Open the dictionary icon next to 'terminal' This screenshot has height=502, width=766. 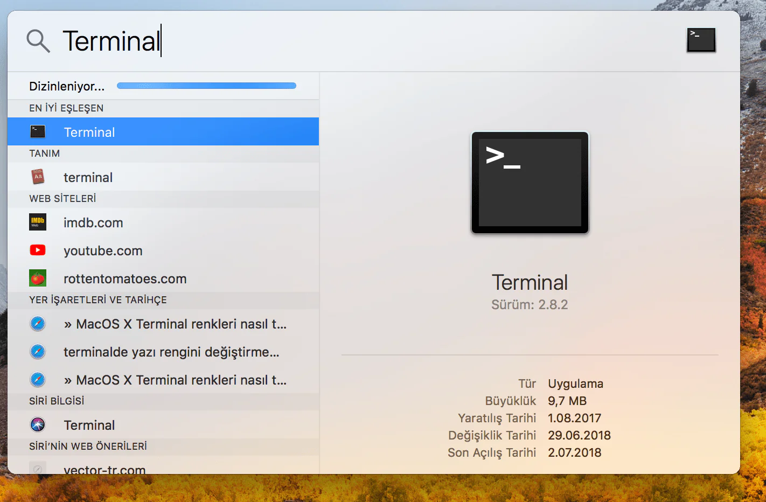pyautogui.click(x=37, y=177)
